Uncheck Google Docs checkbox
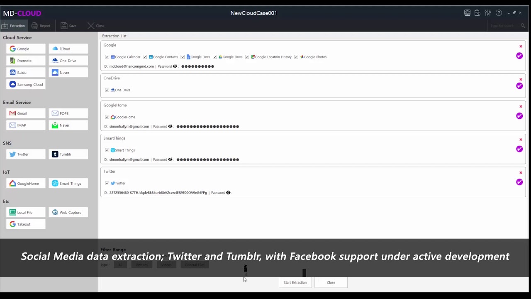 pos(183,57)
